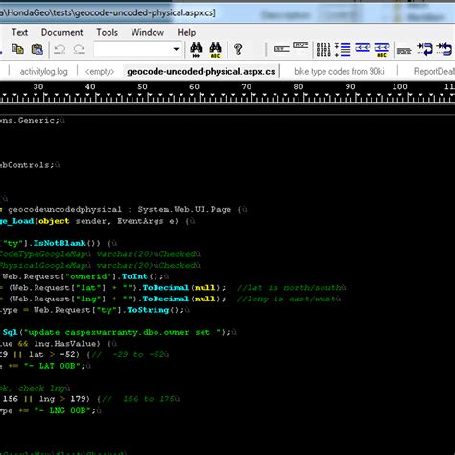
Task: Click the binoculars icon with ABC label
Action: (215, 50)
